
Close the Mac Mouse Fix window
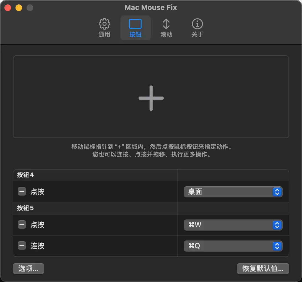click(x=8, y=8)
